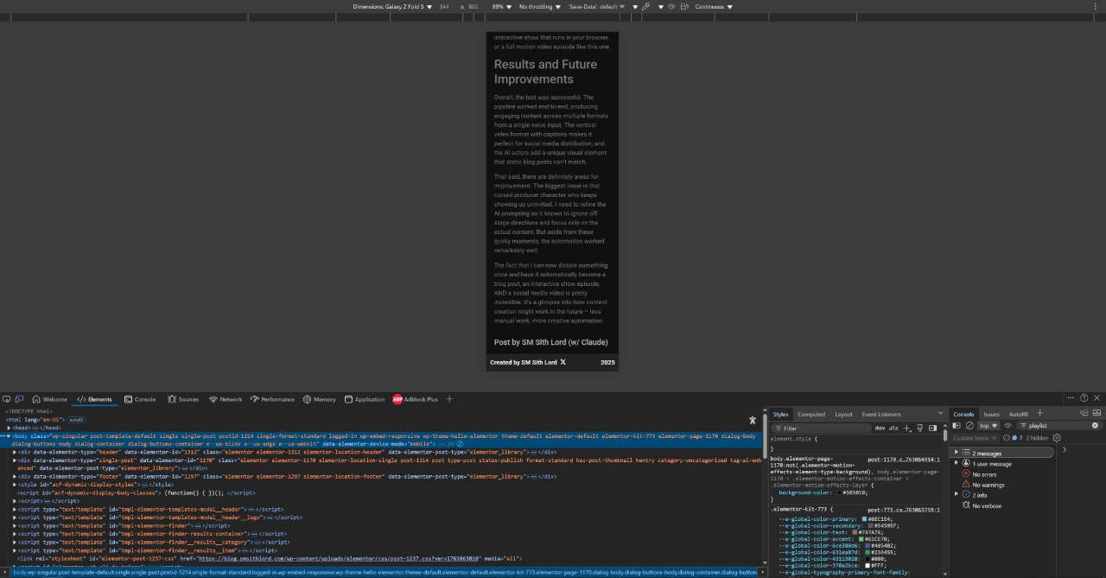Clear the playlist console filter

(x=1095, y=426)
